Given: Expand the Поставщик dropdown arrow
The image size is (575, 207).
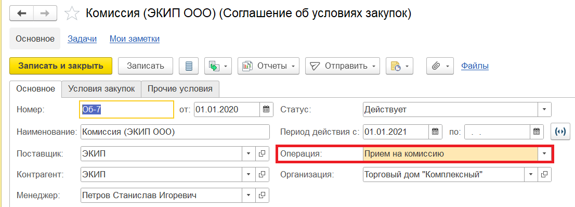Looking at the screenshot, I should pos(249,154).
